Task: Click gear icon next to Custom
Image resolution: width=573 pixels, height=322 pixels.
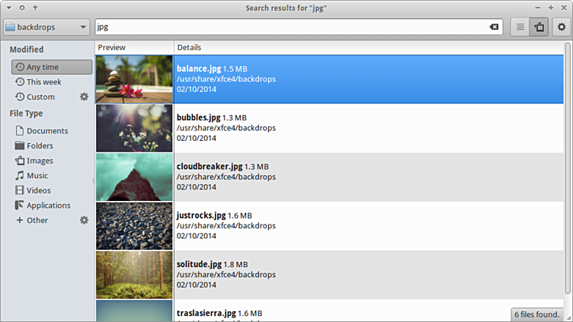Action: 85,97
